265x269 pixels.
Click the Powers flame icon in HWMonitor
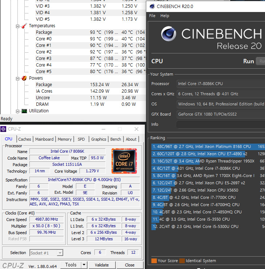(24, 78)
